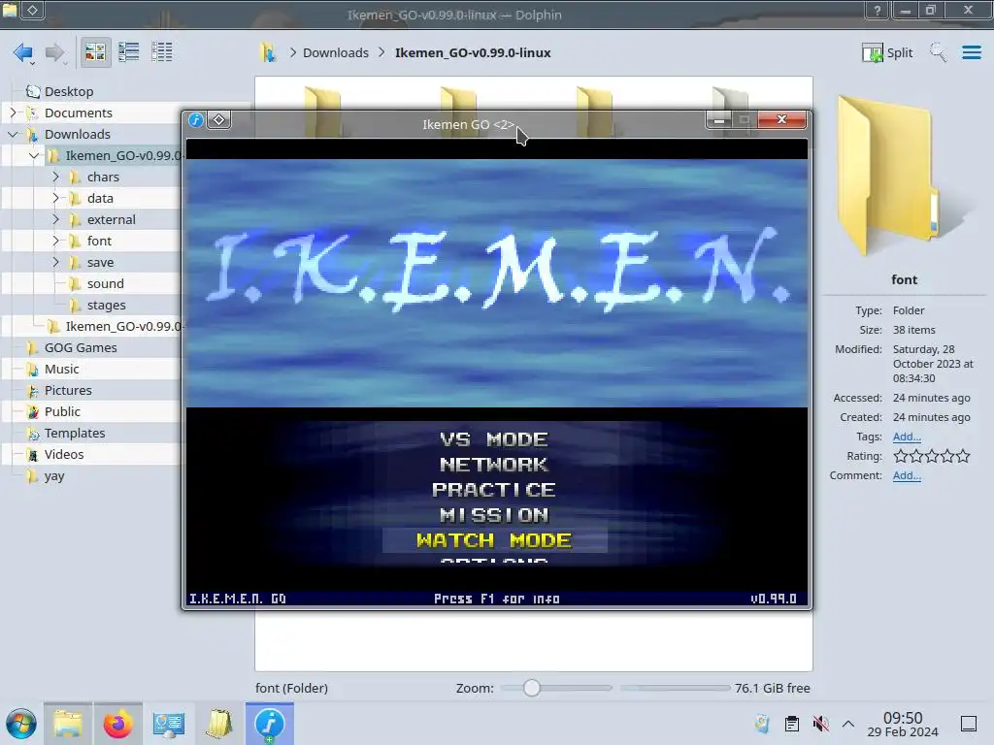994x745 pixels.
Task: Toggle Dolphin window on all desktops
Action: [32, 10]
